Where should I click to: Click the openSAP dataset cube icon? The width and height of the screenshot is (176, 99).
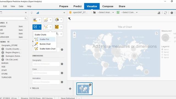point(70,12)
